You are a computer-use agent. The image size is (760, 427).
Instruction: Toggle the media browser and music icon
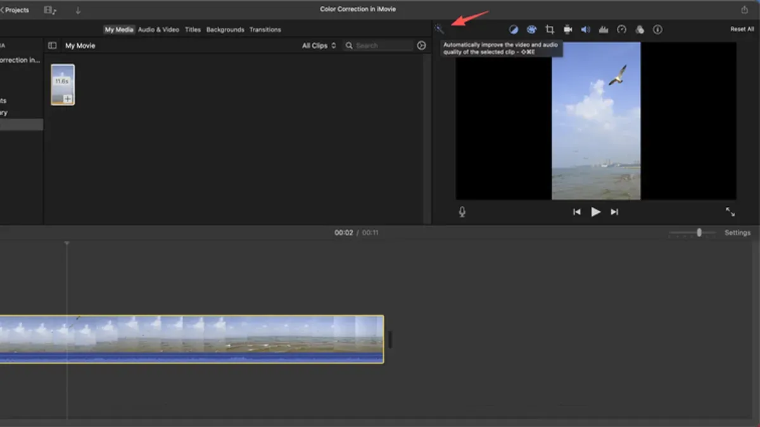click(x=50, y=10)
